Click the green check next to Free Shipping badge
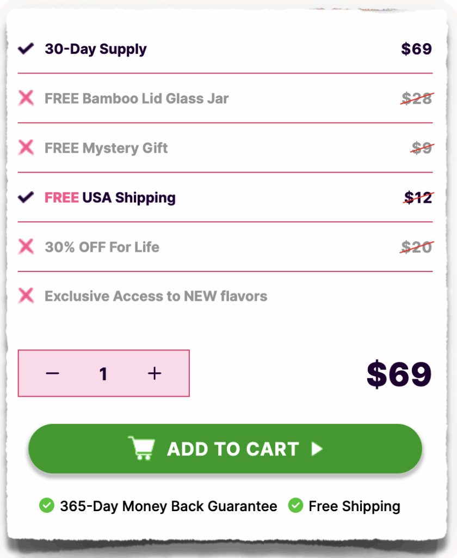 tap(295, 506)
